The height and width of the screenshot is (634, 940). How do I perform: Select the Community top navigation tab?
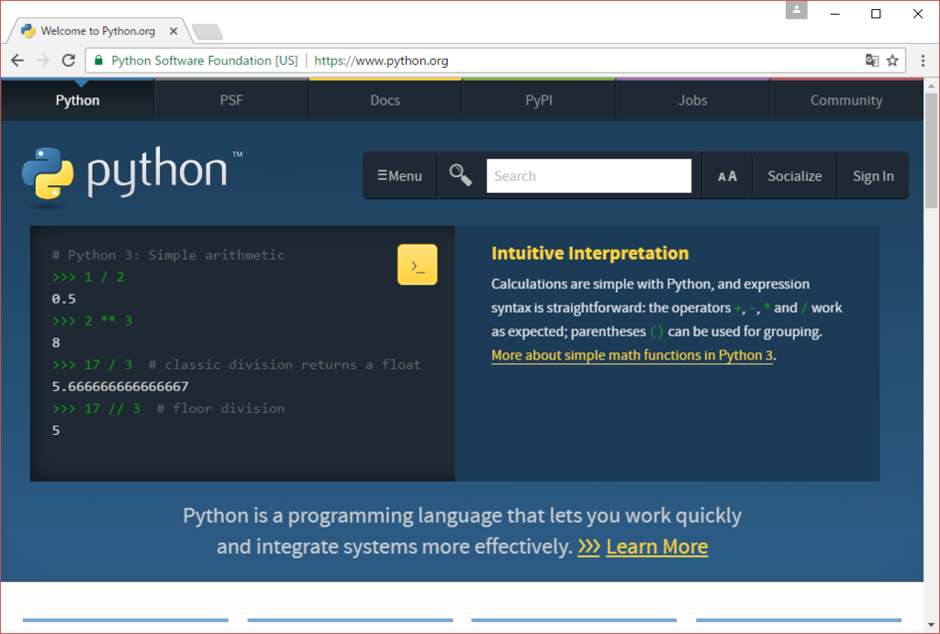846,100
